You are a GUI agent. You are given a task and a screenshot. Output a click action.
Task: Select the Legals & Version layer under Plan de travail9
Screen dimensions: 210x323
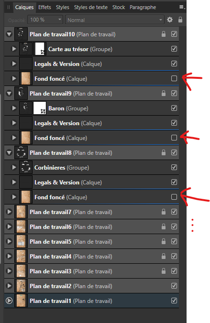(91, 123)
